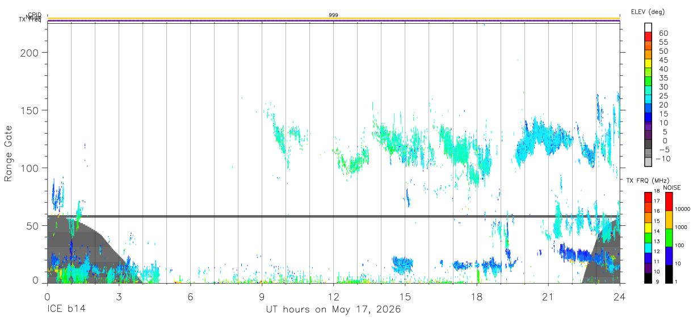This screenshot has height=321, width=697.
Task: Click the "15" UT hour tick label
Action: coord(405,297)
